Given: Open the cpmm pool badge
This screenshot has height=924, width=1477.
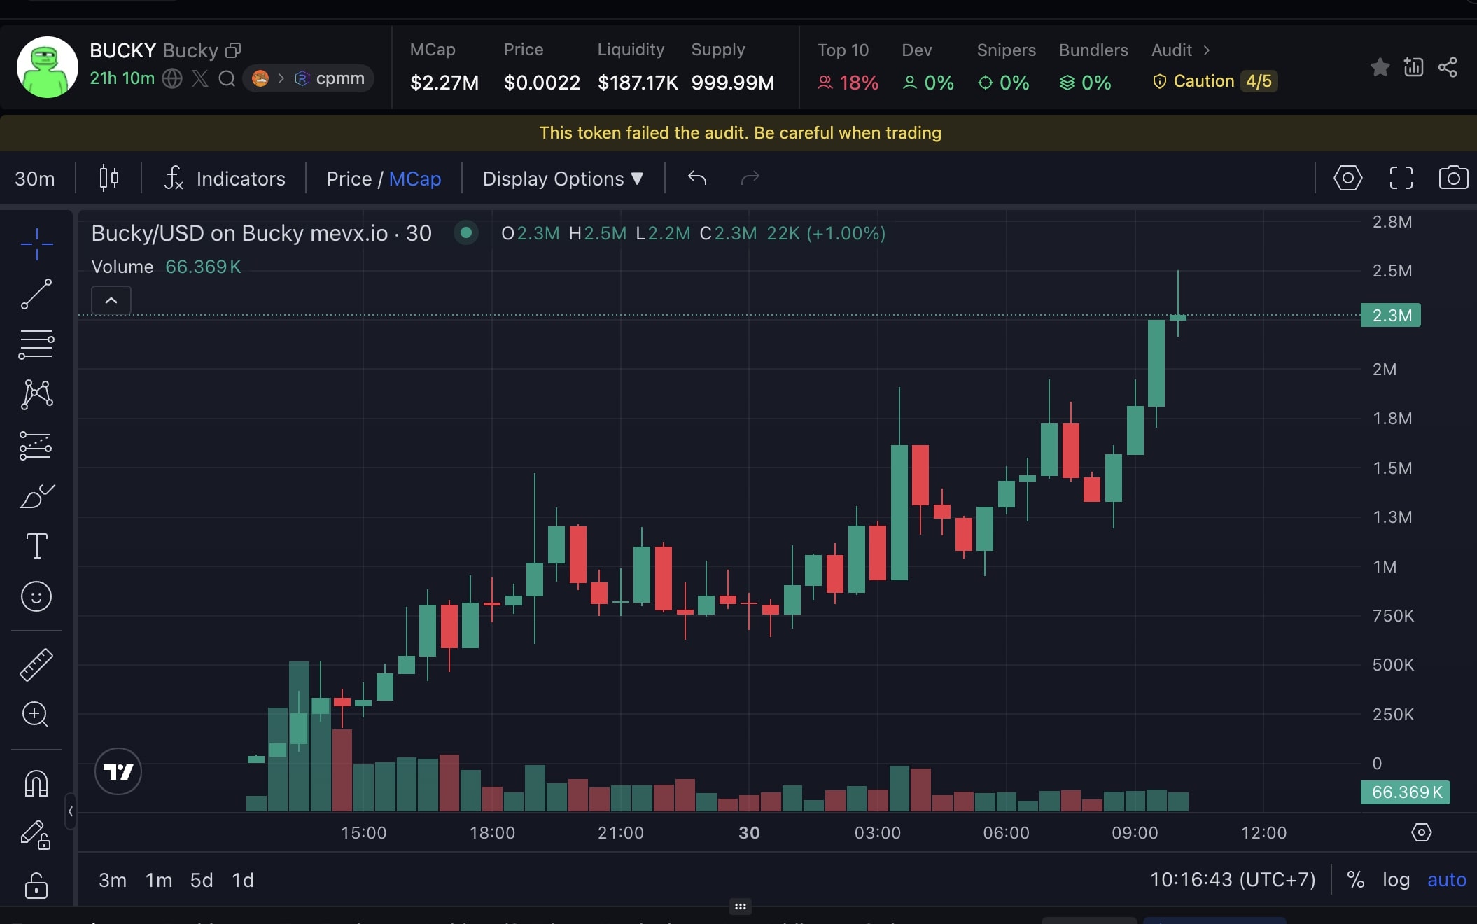Looking at the screenshot, I should (x=308, y=78).
